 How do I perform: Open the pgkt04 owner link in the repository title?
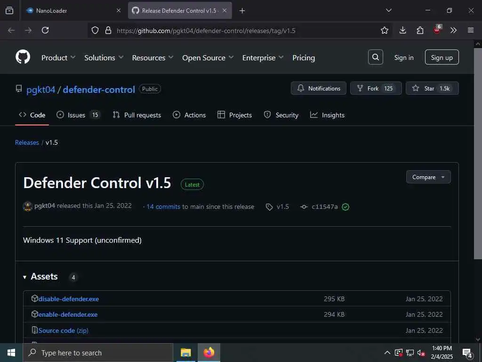[40, 90]
